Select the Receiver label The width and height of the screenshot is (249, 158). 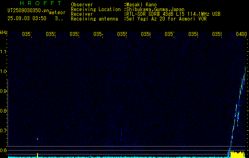click(82, 14)
